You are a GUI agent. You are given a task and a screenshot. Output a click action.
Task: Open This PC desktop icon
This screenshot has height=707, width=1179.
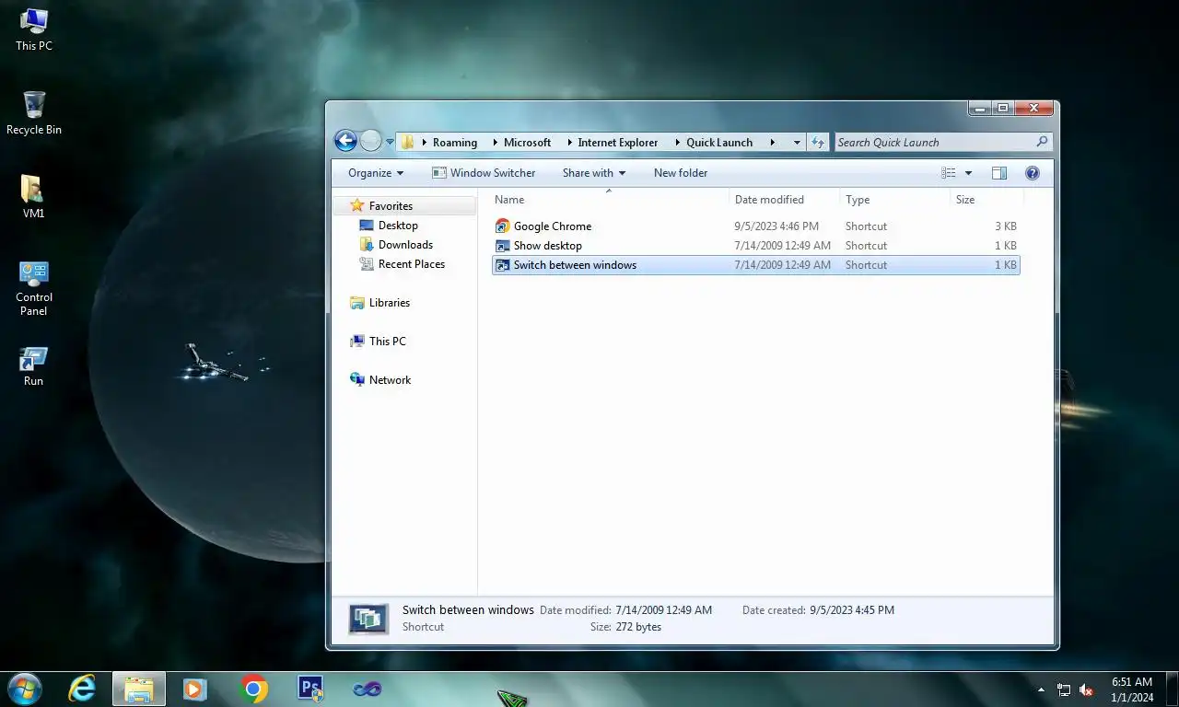click(x=34, y=30)
